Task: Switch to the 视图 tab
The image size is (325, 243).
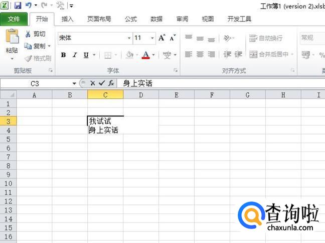Action: tap(208, 19)
